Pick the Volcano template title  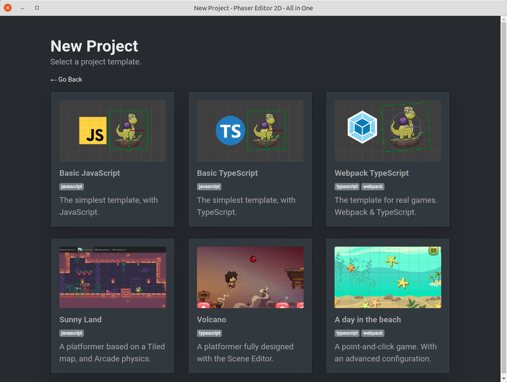coord(212,320)
